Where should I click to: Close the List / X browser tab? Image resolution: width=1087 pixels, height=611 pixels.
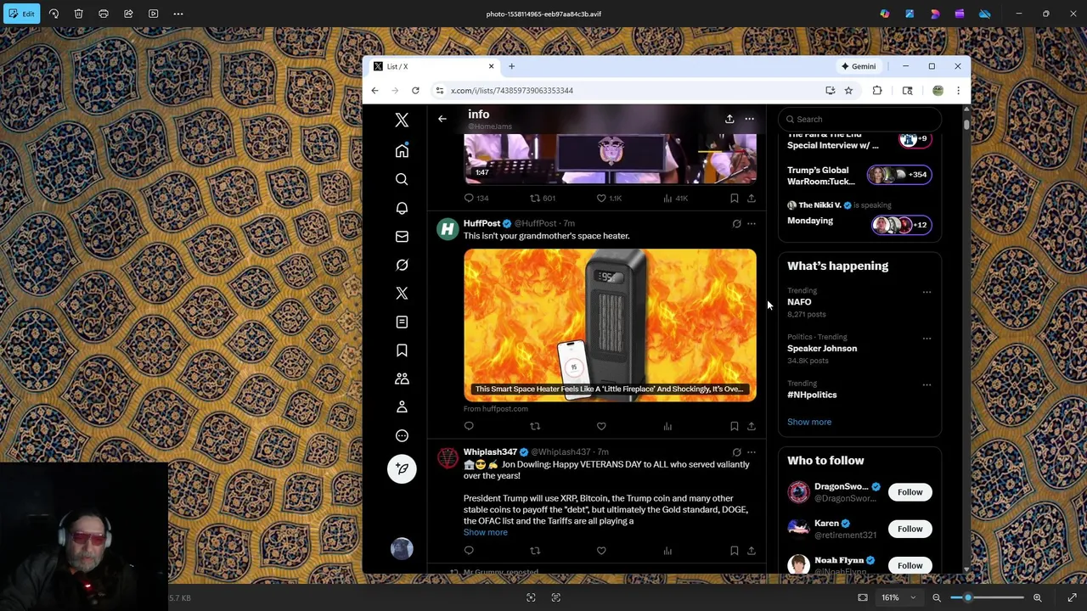coord(491,66)
